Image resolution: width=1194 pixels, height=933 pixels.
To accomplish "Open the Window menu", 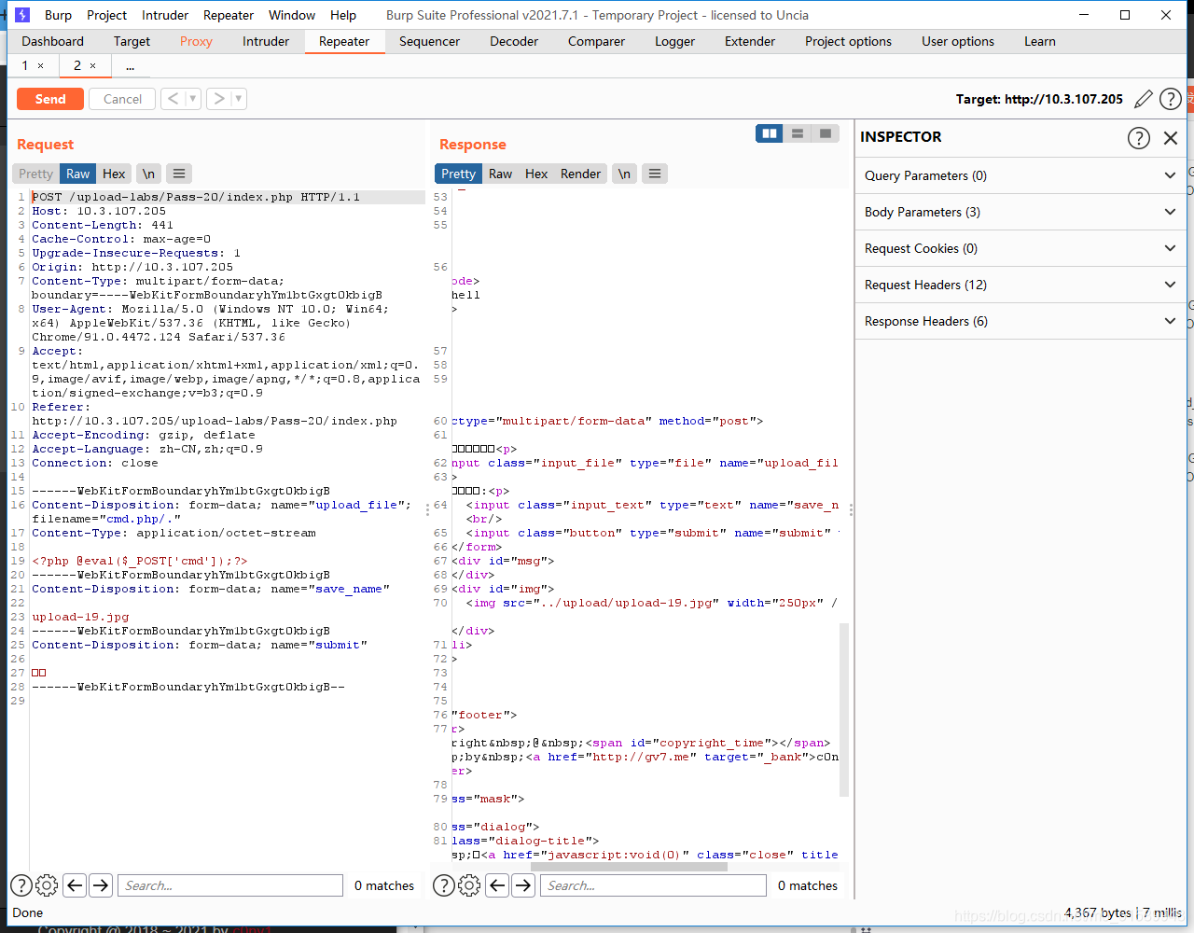I will (x=292, y=15).
